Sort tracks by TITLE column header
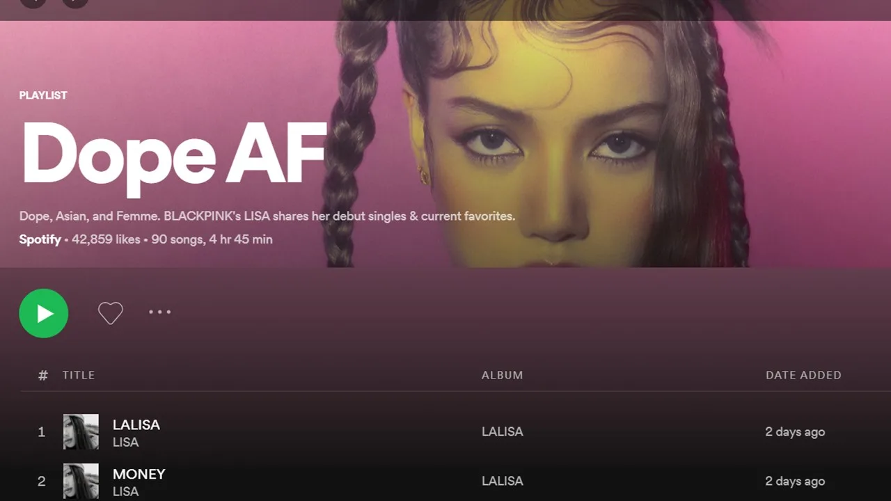 pyautogui.click(x=79, y=375)
